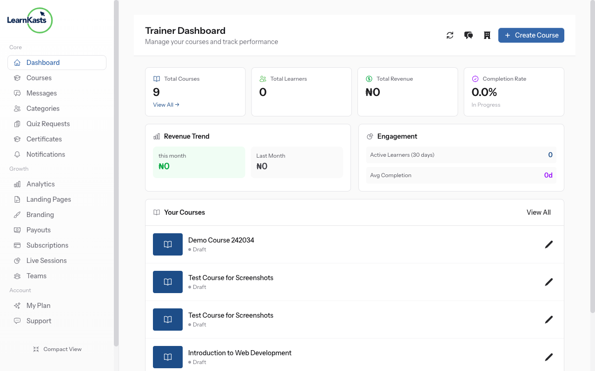Screen dimensions: 595x371
Task: Open Analytics from the Growth section
Action: pos(40,184)
